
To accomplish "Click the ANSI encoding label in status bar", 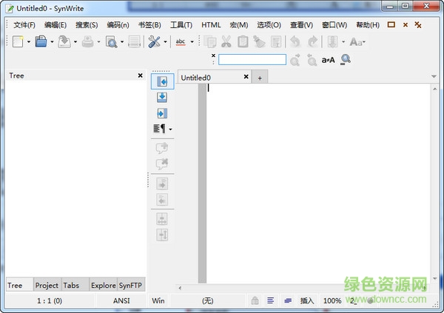I will coord(121,301).
